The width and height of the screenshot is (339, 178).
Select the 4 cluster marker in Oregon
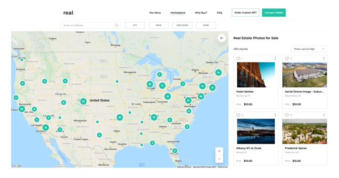(22, 83)
